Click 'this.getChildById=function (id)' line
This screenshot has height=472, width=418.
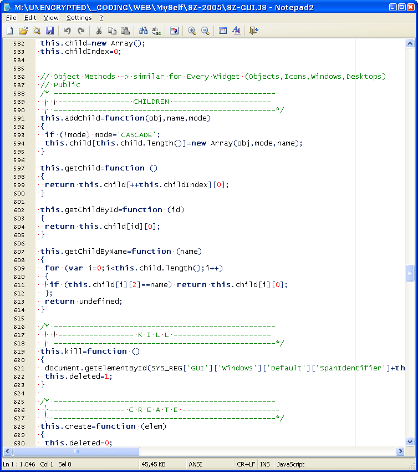click(x=113, y=209)
